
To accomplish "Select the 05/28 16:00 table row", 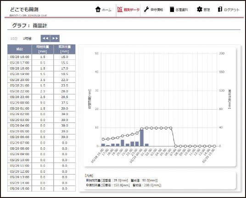I will coord(41,57).
